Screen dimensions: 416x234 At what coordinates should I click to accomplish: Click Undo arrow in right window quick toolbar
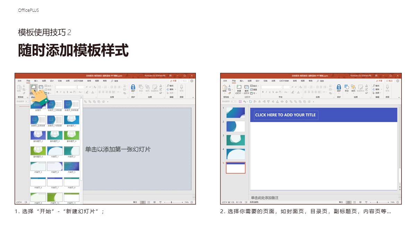click(245, 102)
